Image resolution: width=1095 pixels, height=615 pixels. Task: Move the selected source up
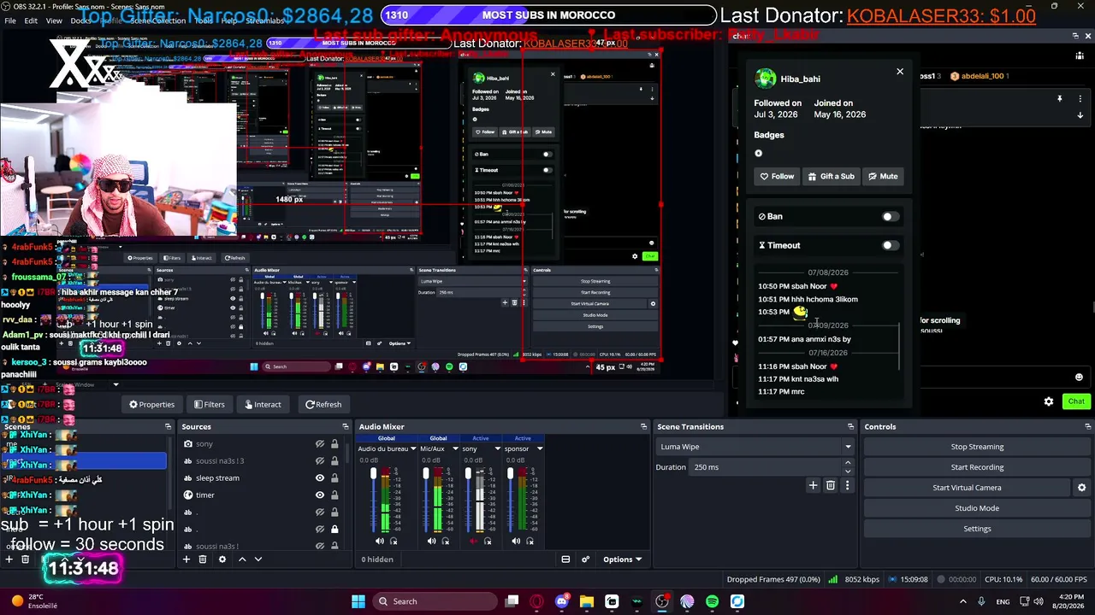[242, 559]
